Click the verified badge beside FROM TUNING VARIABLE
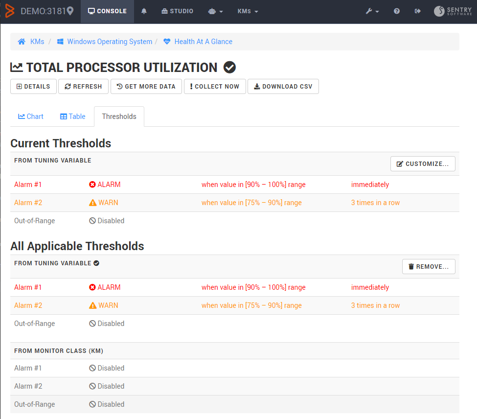This screenshot has width=477, height=419. click(x=96, y=263)
